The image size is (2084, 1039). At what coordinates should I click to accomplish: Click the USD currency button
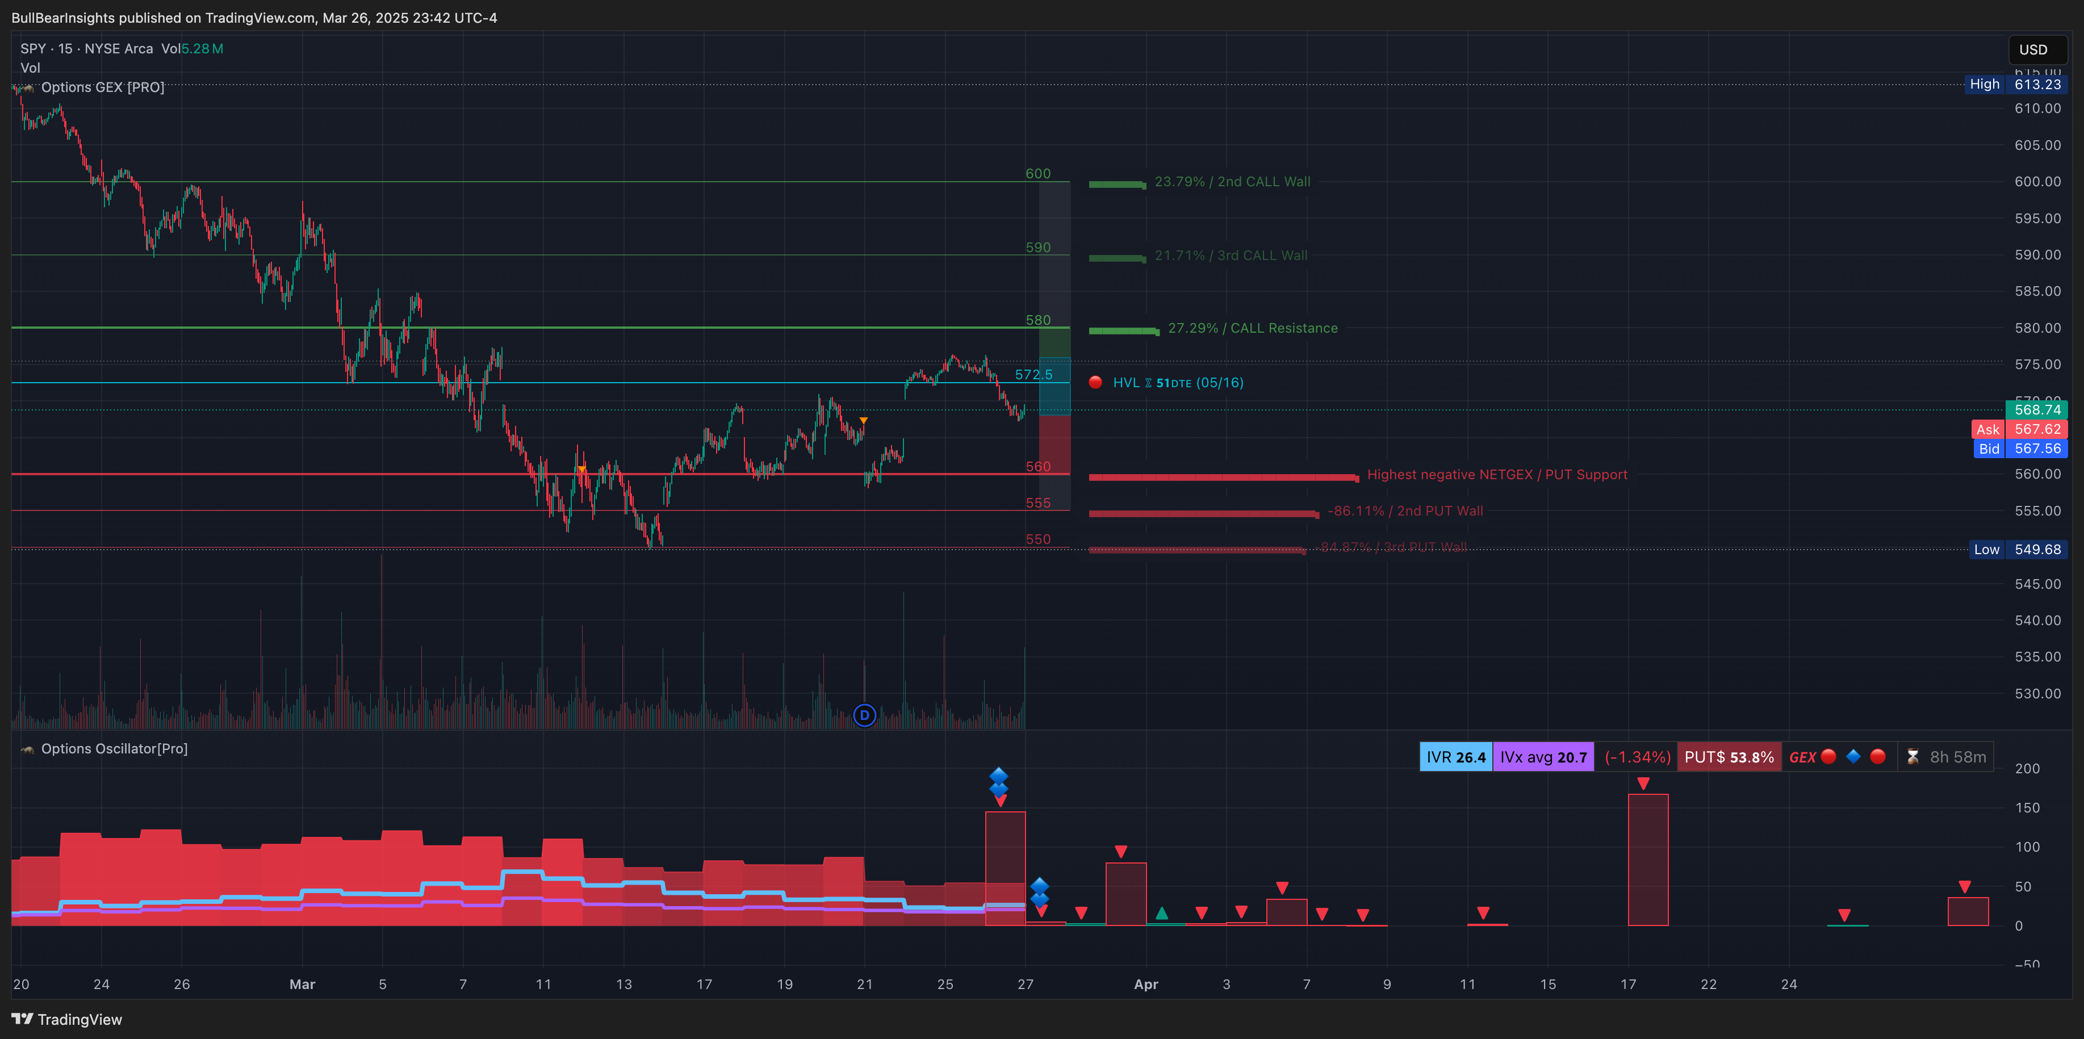(2037, 49)
